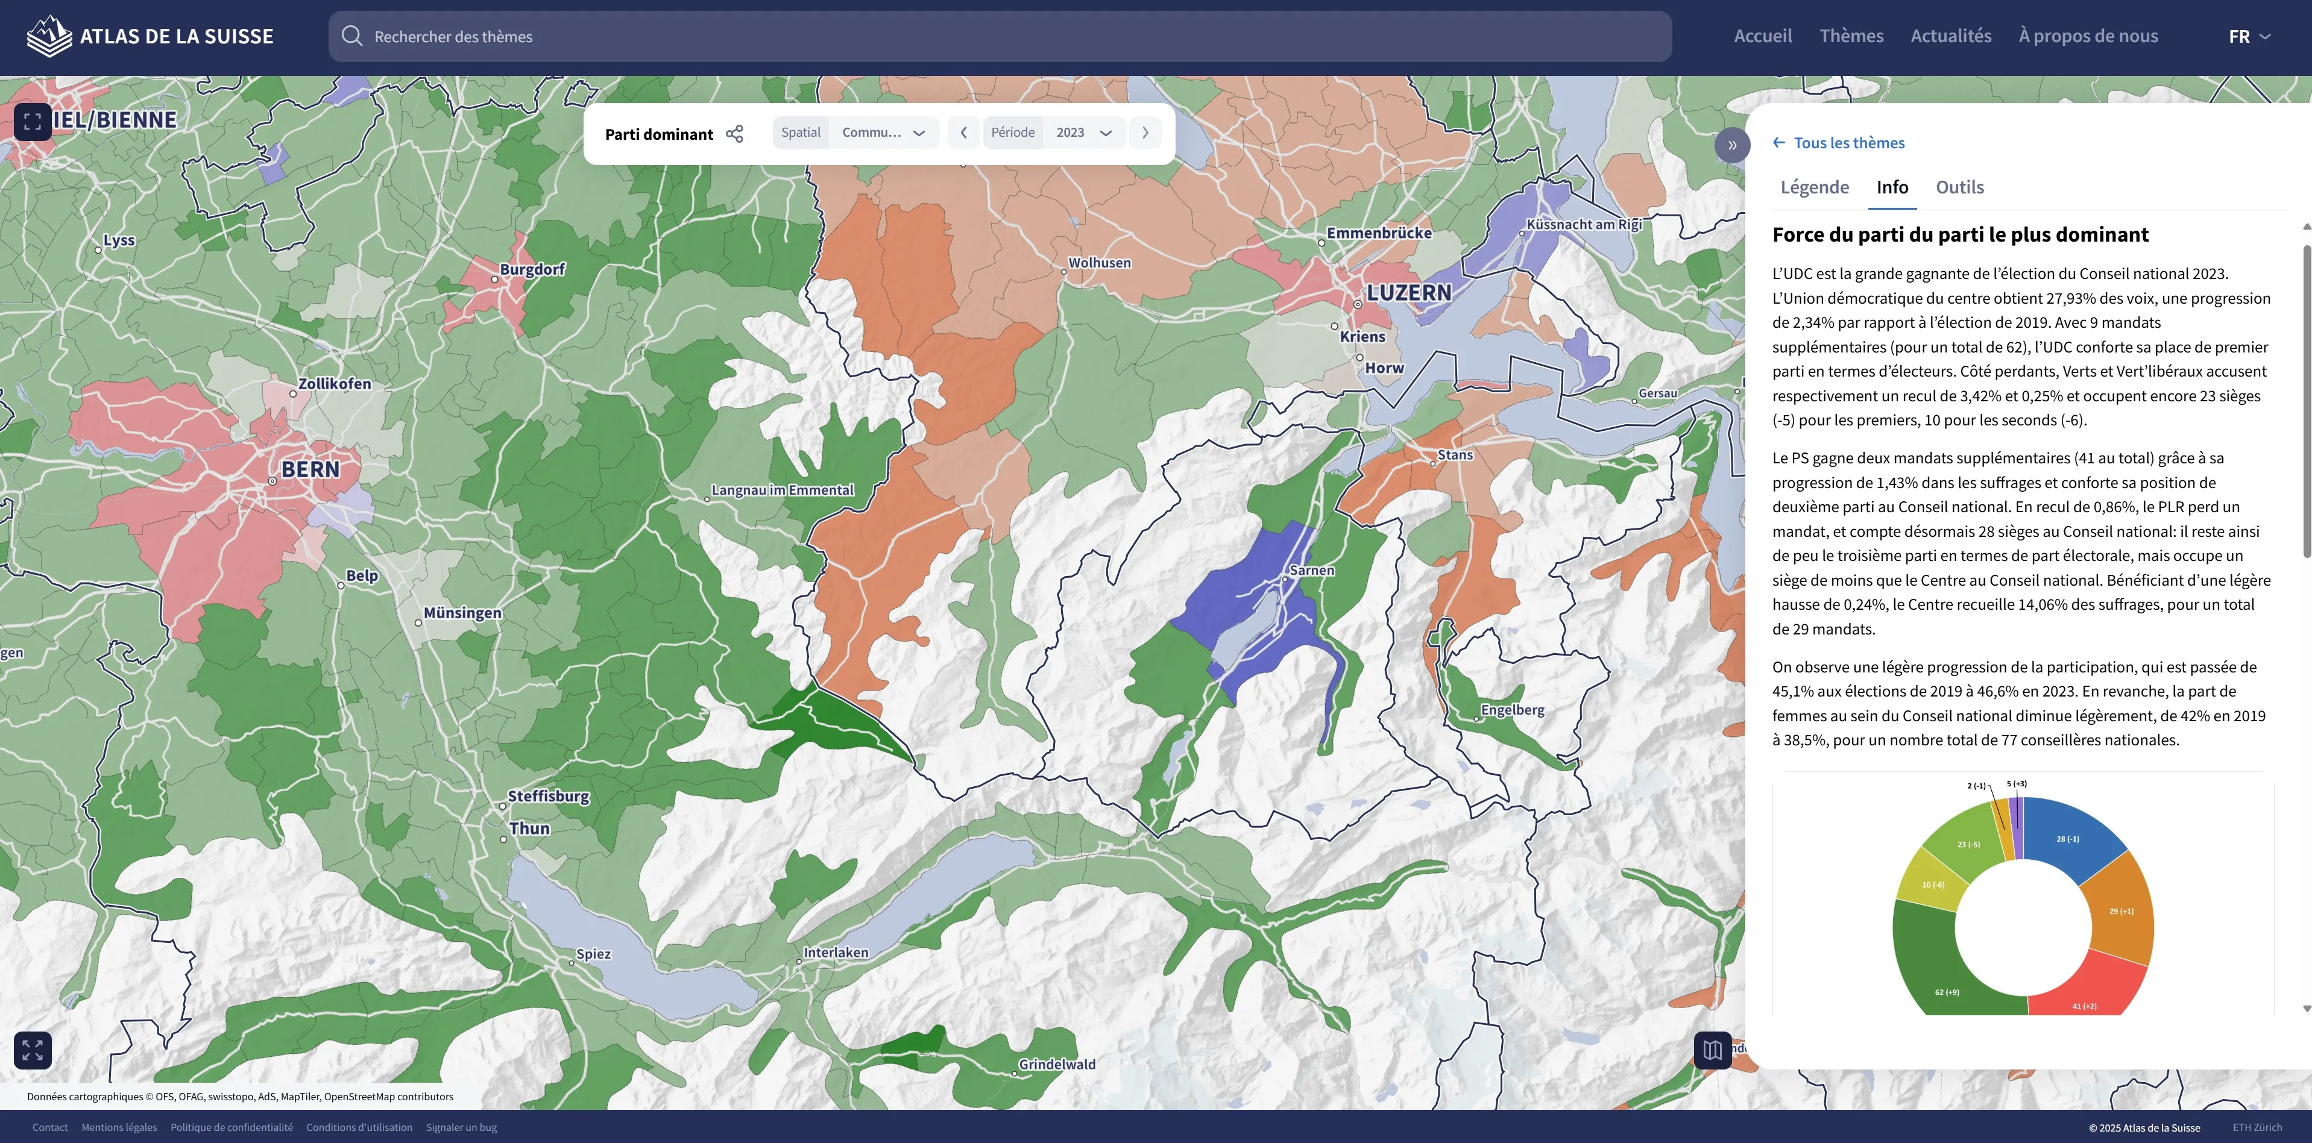Click the share icon next to Parti dominant
This screenshot has height=1143, width=2312.
pos(735,133)
